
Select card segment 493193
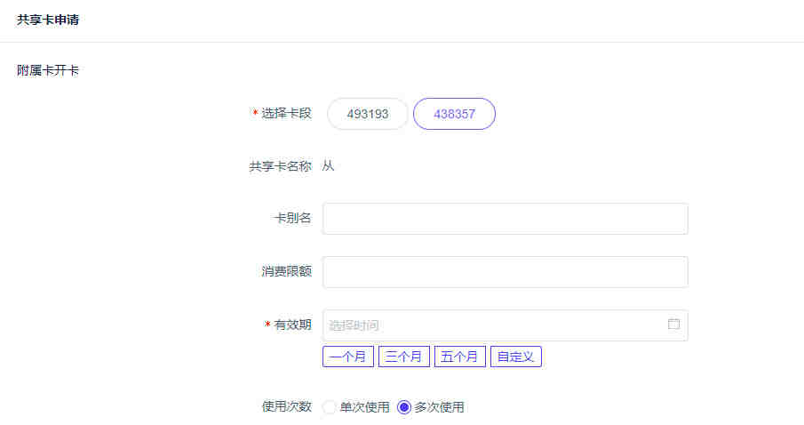point(367,114)
